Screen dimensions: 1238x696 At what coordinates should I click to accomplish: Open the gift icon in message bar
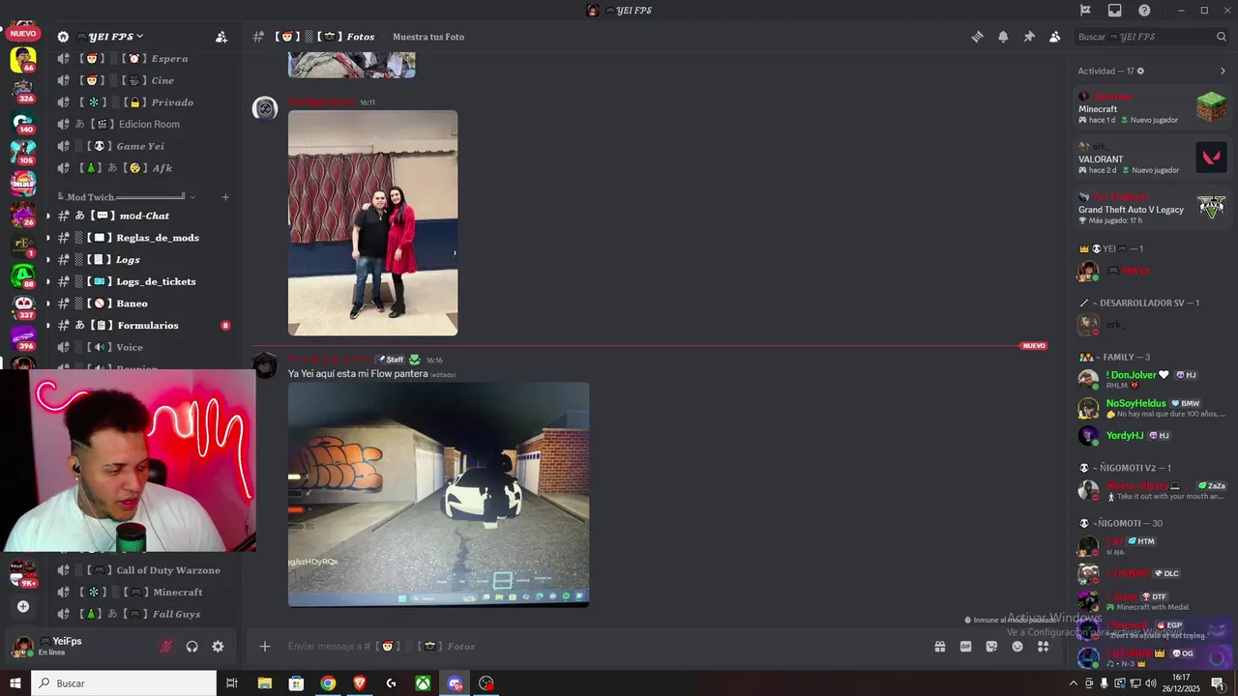(x=939, y=647)
